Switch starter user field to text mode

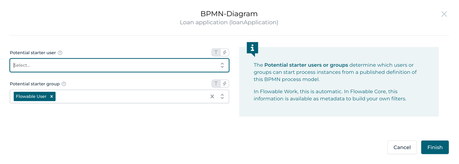[216, 52]
